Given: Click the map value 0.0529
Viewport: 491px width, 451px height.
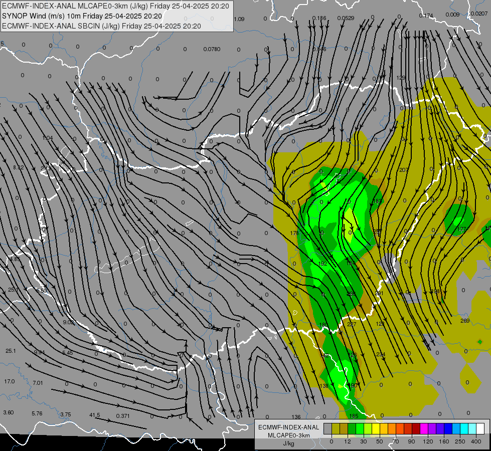Looking at the screenshot, I should coord(346,18).
